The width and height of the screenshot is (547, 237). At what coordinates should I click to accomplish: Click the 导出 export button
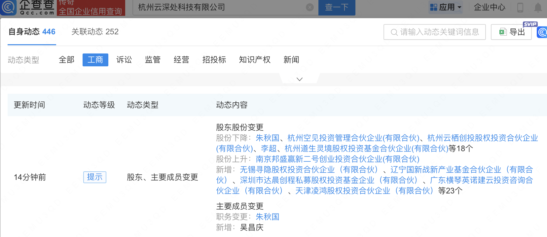tap(511, 32)
